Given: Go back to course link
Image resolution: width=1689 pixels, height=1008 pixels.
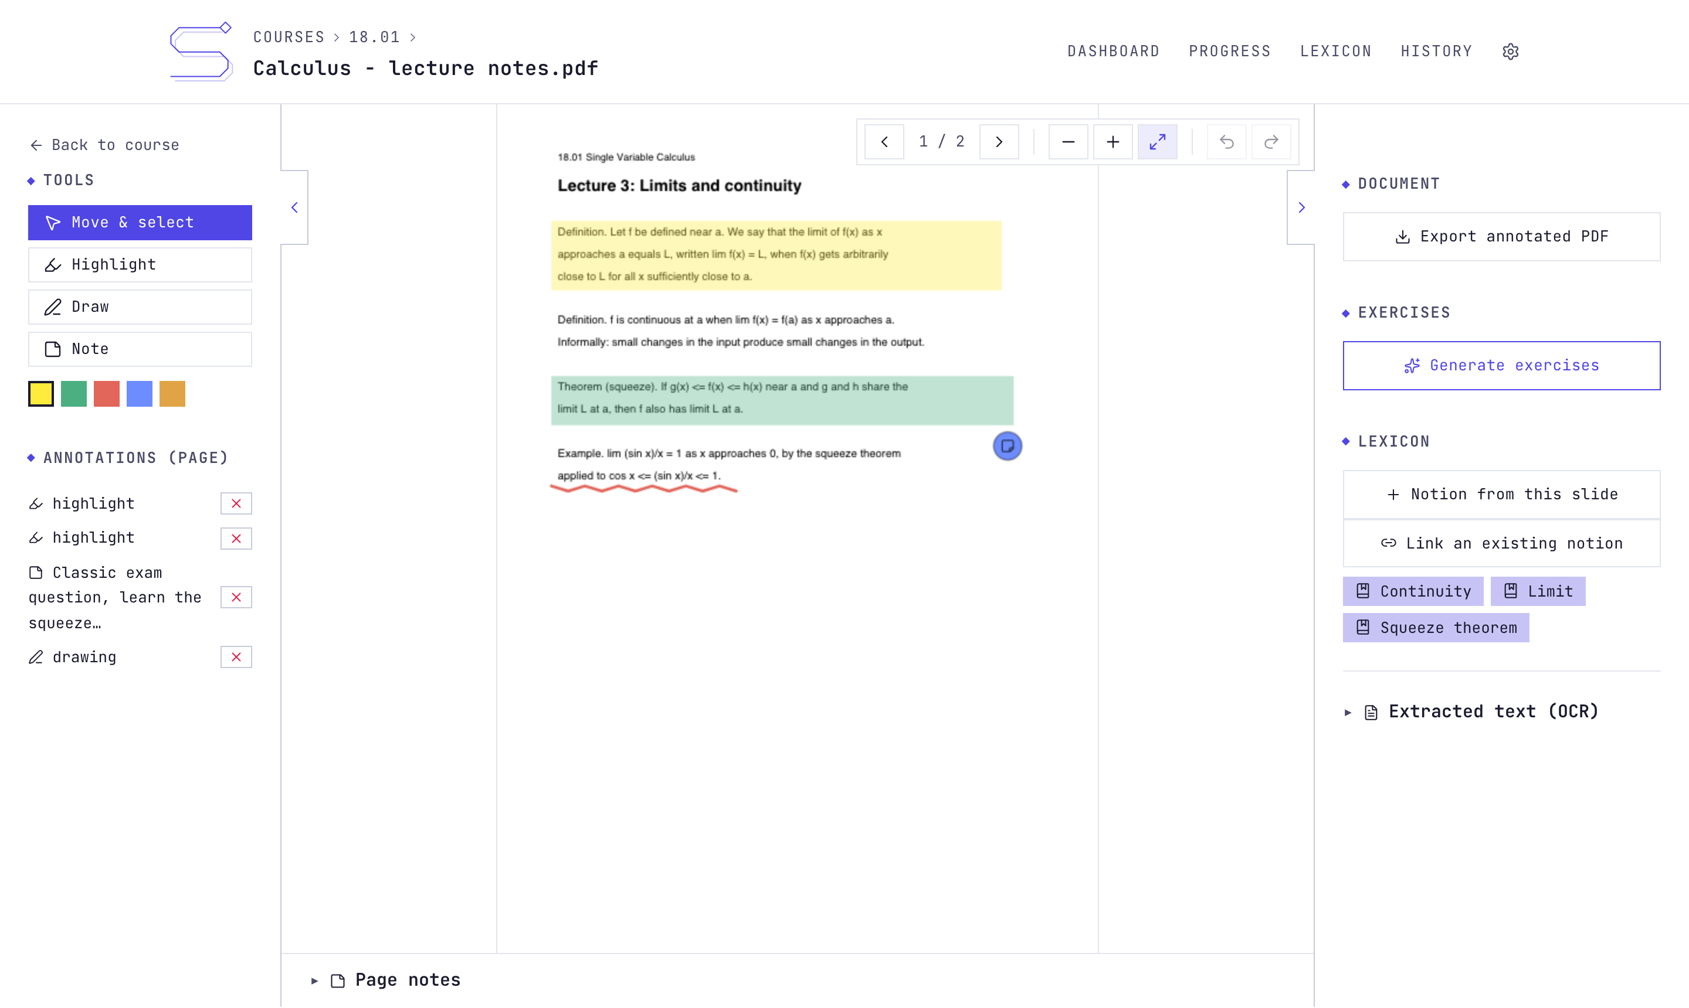Looking at the screenshot, I should (104, 145).
